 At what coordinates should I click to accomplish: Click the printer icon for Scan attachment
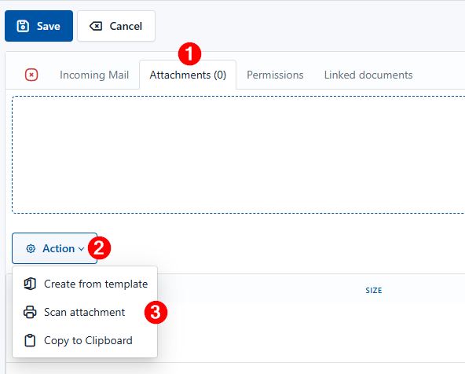click(x=30, y=312)
